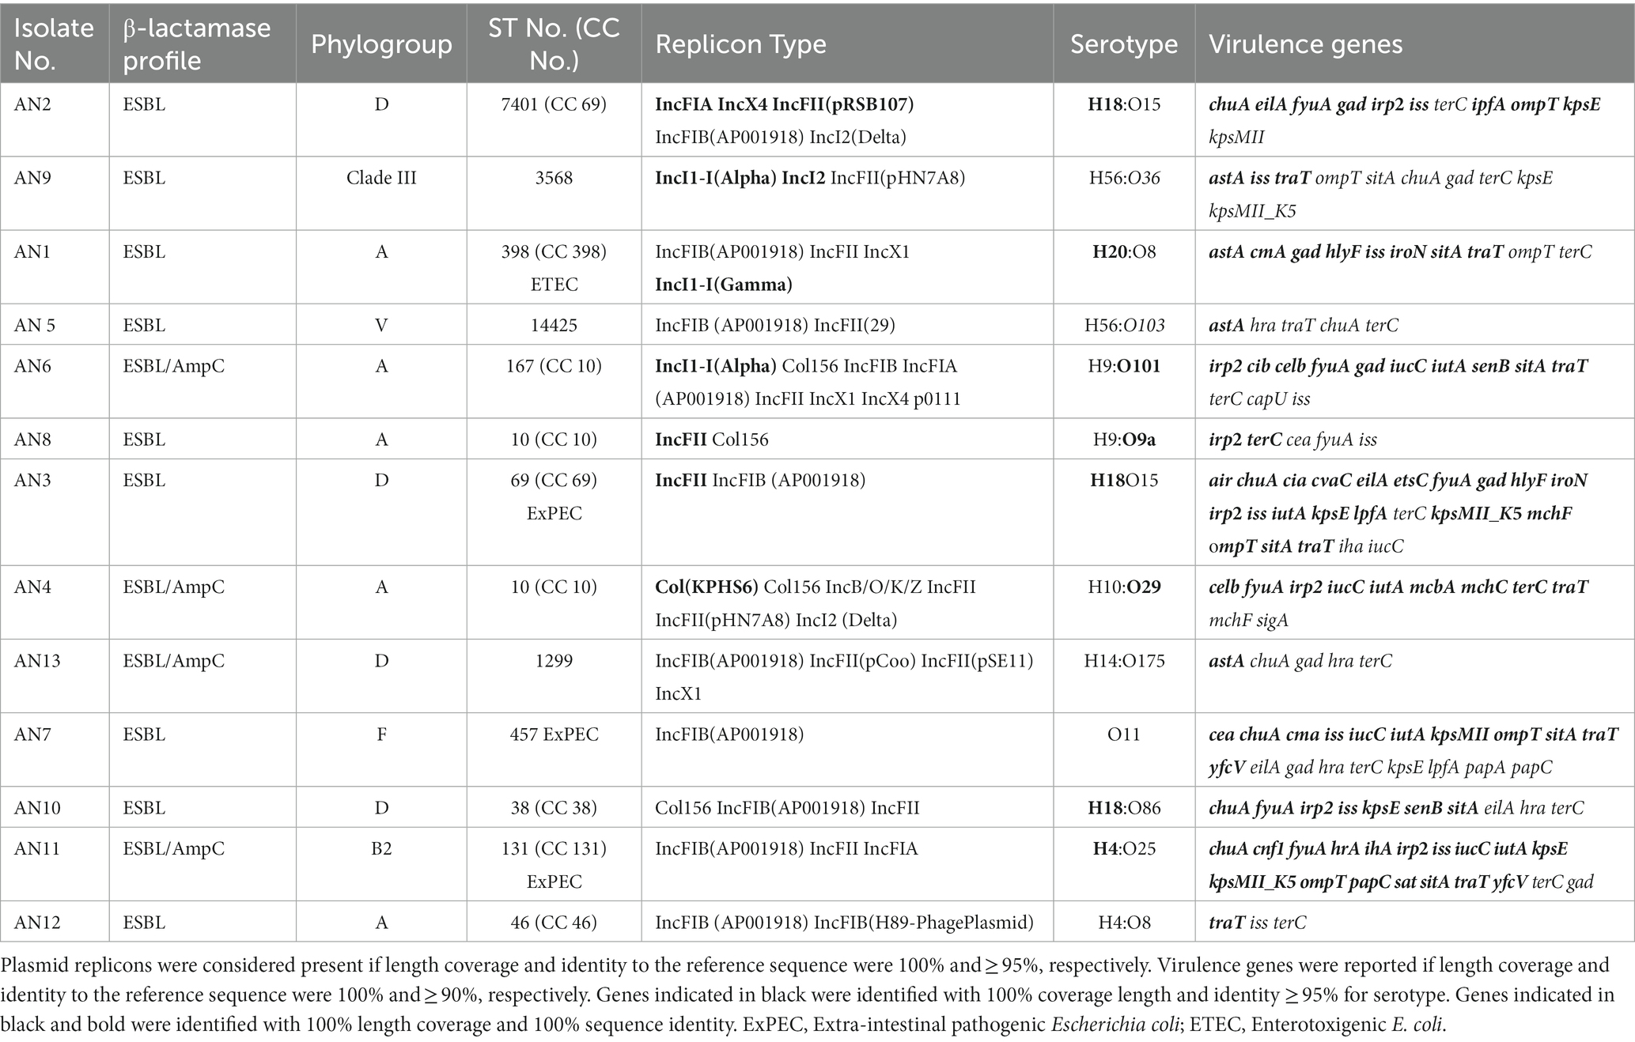Click ST cell '398 (CC 398)'
Image resolution: width=1635 pixels, height=1042 pixels.
(x=554, y=251)
